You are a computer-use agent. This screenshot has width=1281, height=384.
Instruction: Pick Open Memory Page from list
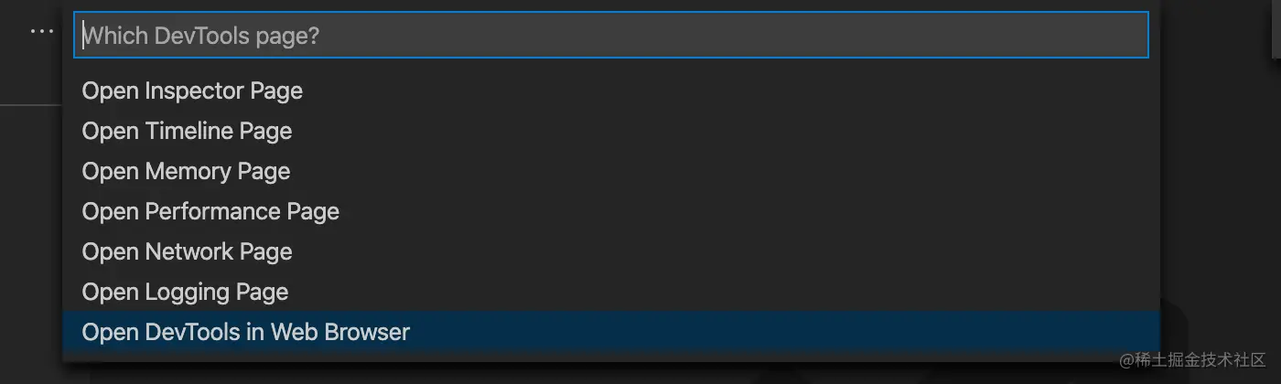pyautogui.click(x=611, y=171)
